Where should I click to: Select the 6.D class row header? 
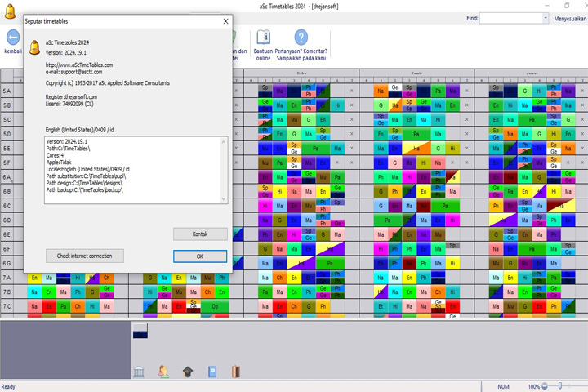coord(7,220)
